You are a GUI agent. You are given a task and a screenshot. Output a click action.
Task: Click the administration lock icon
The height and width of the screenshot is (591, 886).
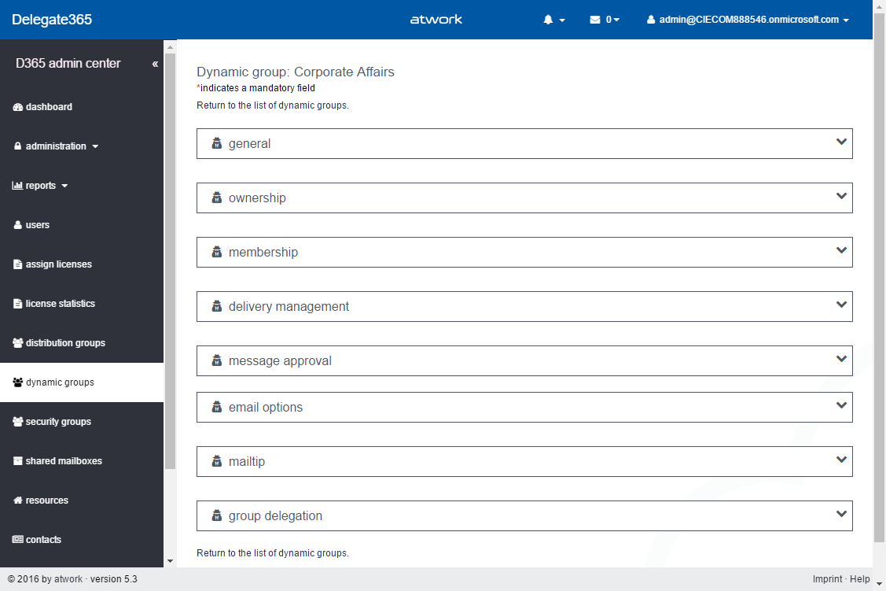[x=17, y=146]
